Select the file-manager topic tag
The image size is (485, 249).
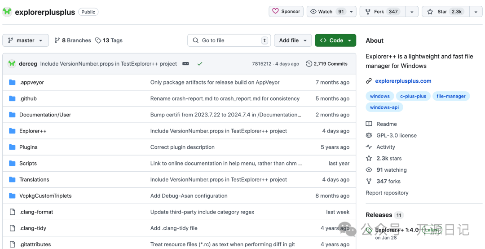[451, 96]
